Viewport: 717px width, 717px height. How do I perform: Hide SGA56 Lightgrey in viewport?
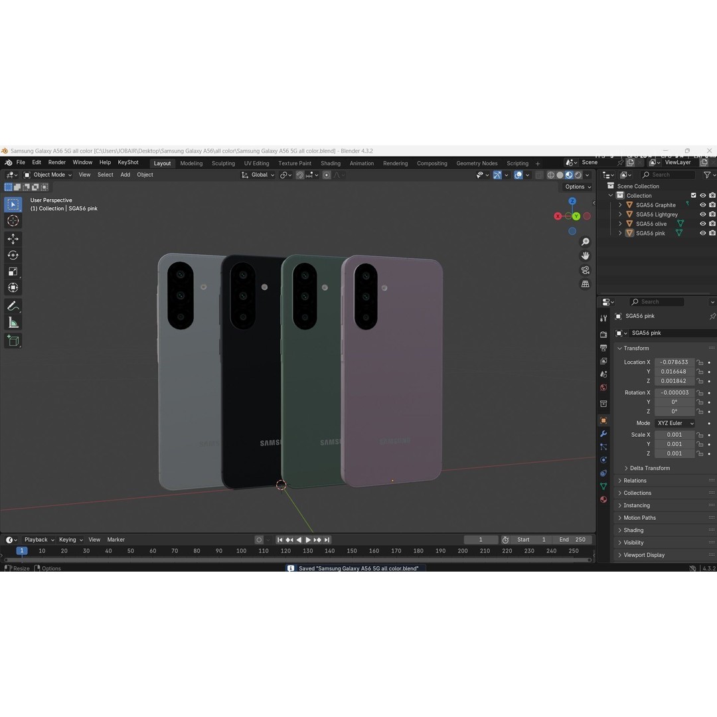pos(703,214)
